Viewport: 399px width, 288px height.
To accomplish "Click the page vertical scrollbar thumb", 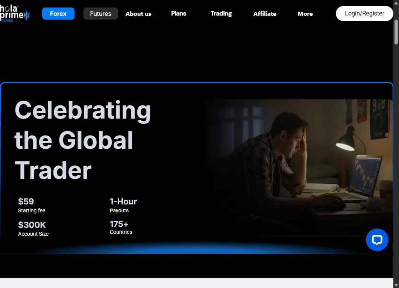I will pos(396,32).
